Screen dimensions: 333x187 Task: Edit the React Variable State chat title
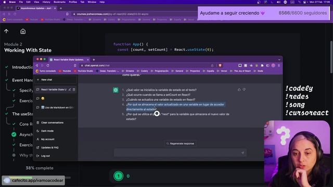70,89
